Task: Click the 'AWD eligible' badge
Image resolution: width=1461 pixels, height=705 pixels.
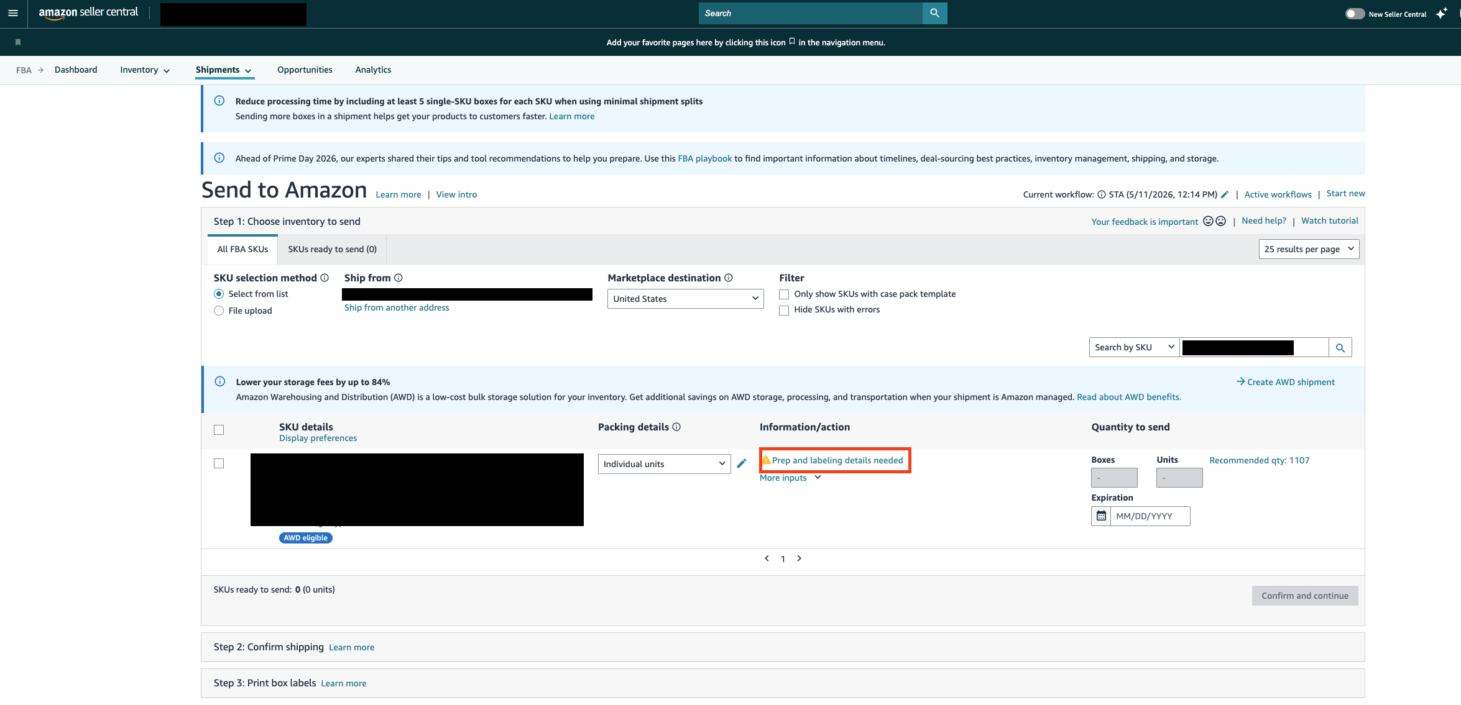Action: click(305, 538)
